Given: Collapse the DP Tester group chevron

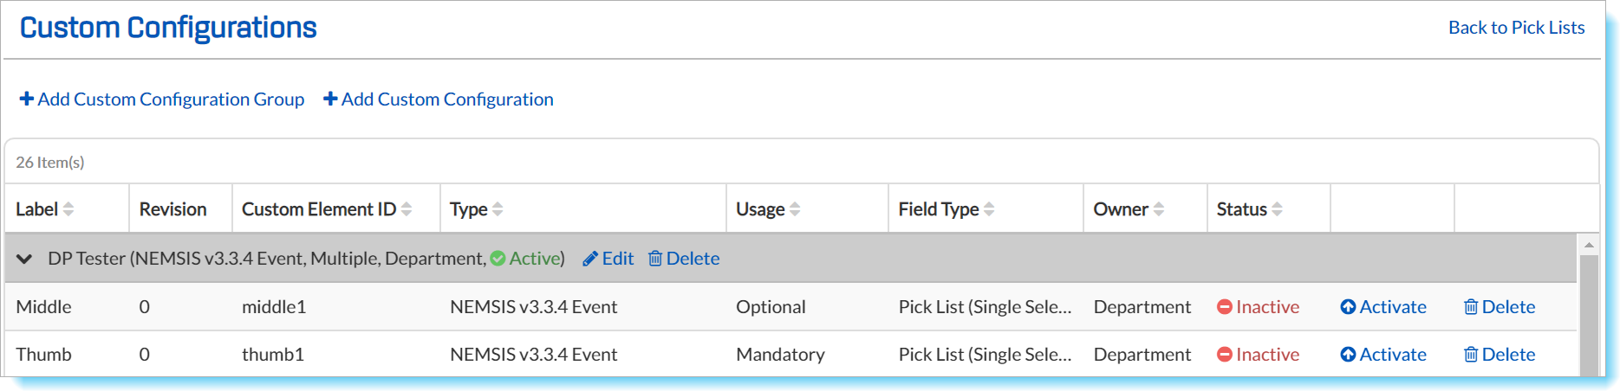Looking at the screenshot, I should click(x=24, y=259).
